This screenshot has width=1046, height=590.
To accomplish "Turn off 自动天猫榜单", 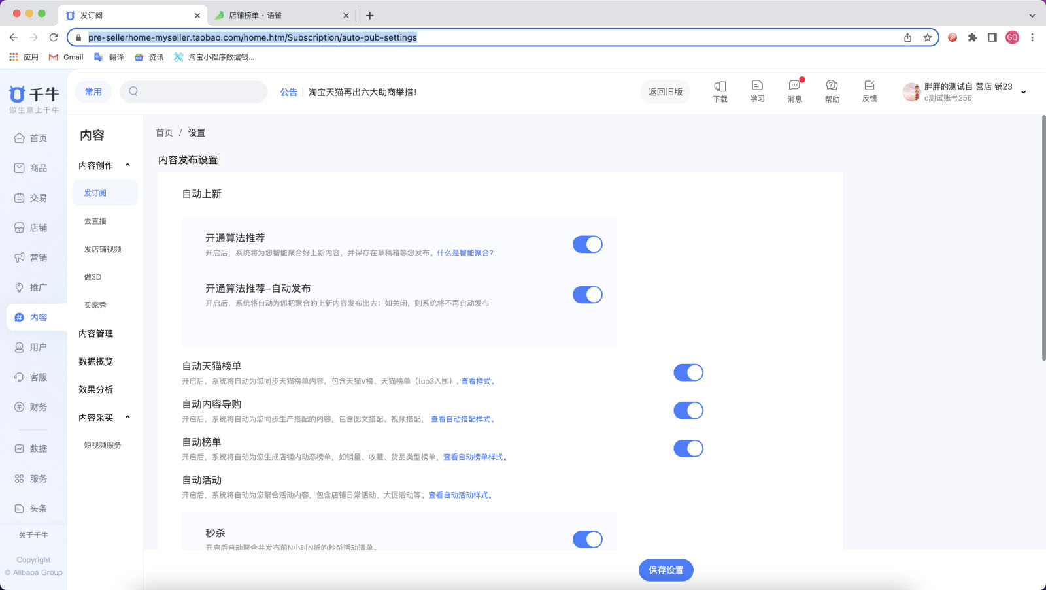I will 688,372.
